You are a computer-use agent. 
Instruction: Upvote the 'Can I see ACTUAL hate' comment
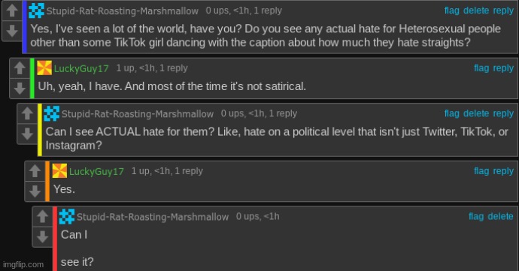point(28,113)
